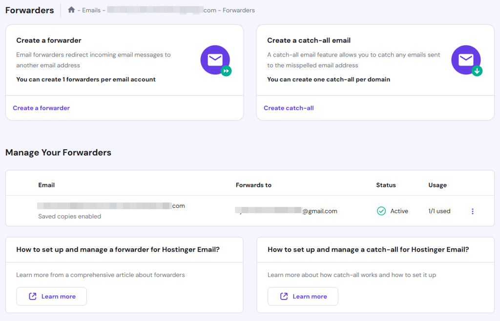Click the Forwarders page title
Screen dimensions: 500x321
click(30, 10)
